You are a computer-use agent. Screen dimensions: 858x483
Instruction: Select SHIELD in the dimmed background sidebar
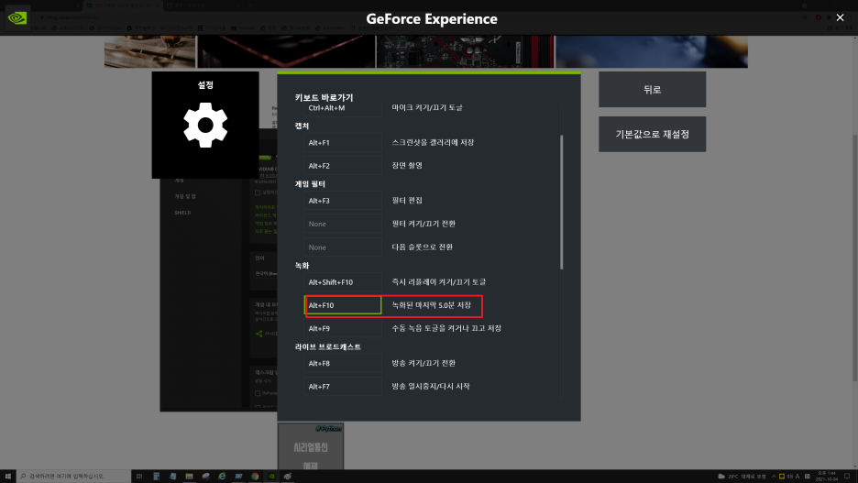(182, 213)
